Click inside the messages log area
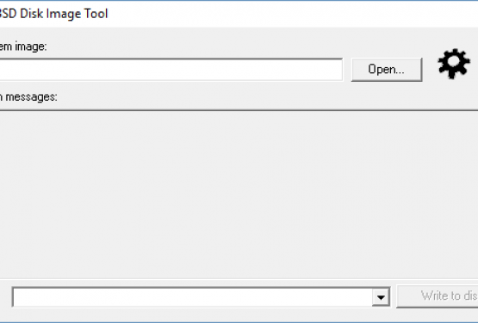 239,195
